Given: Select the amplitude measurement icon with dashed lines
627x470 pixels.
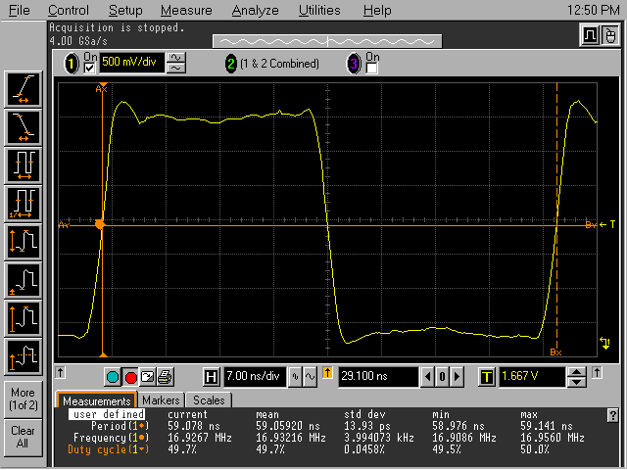Looking at the screenshot, I should click(x=24, y=356).
